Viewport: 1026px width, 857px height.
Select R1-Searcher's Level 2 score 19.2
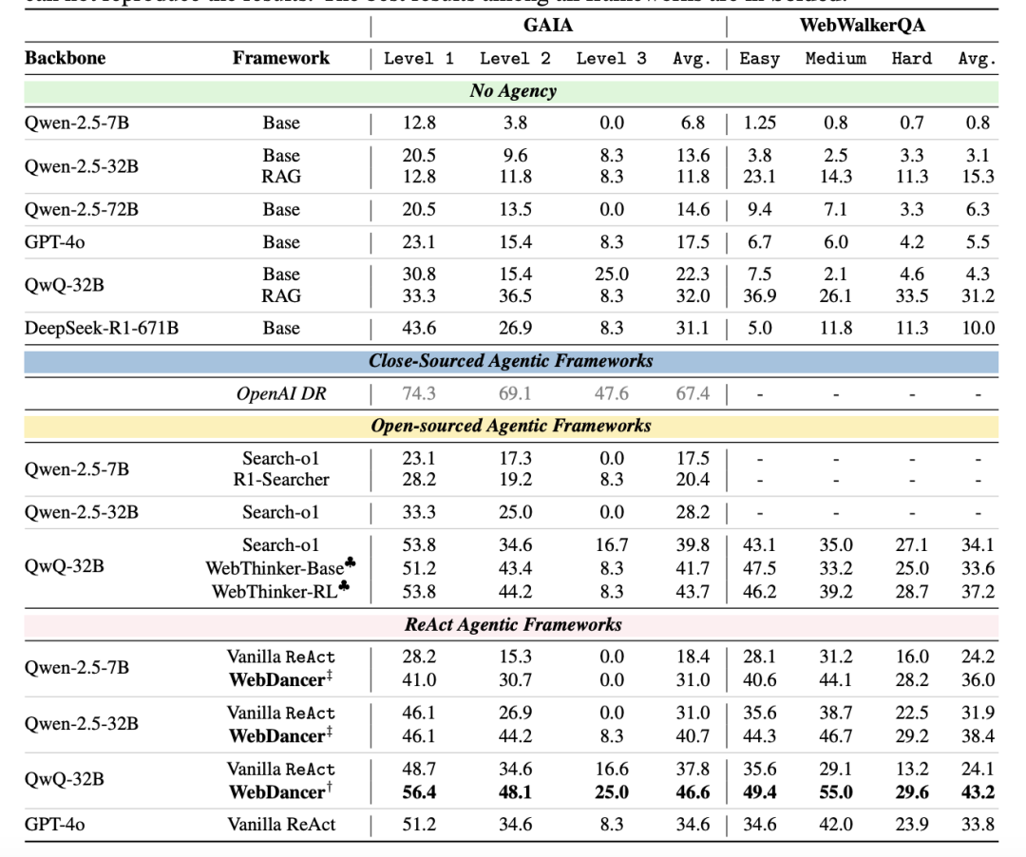[515, 480]
